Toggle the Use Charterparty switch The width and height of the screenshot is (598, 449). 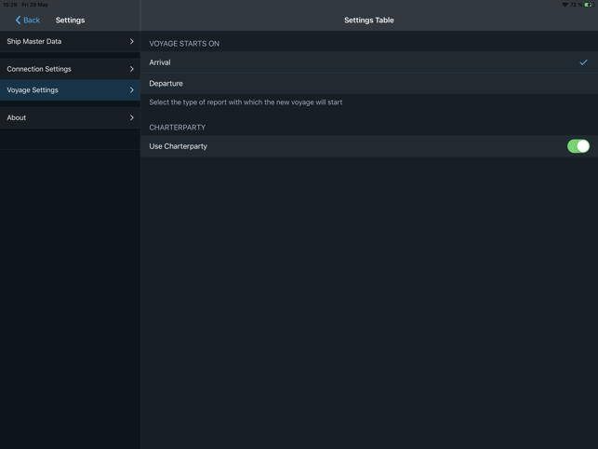point(578,146)
